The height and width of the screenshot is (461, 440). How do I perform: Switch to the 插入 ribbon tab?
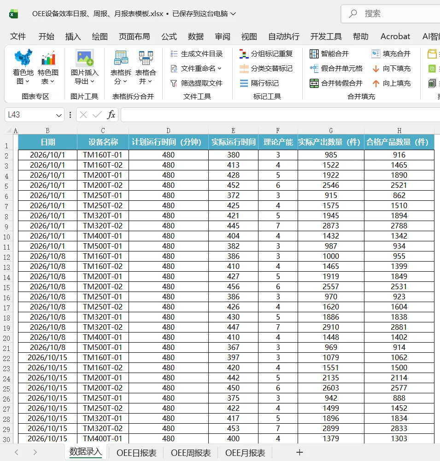point(73,36)
